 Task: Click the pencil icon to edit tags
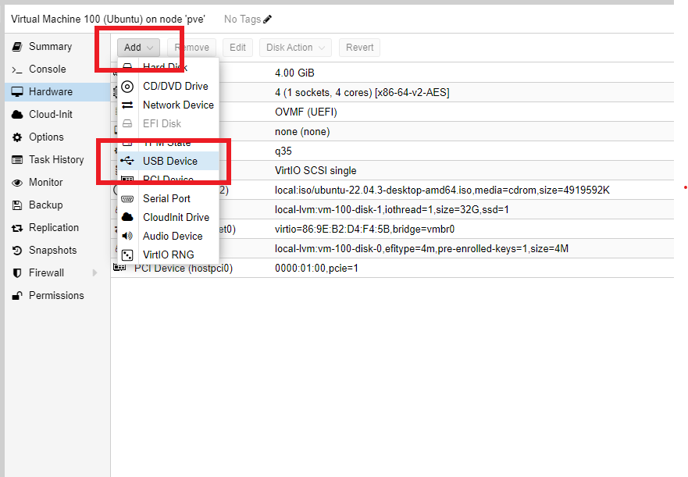pyautogui.click(x=267, y=20)
